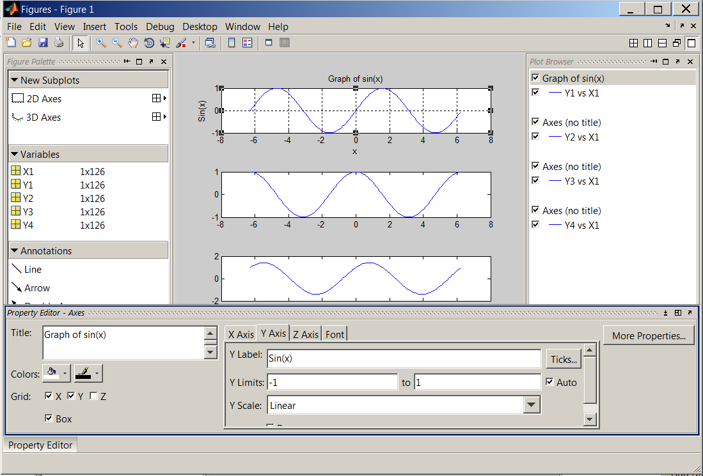Turn on the Data Cursor tool

[x=164, y=43]
